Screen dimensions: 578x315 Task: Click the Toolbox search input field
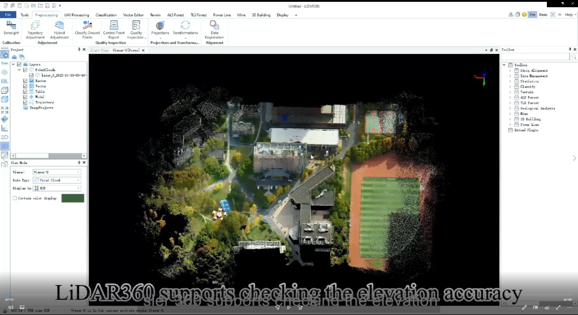coord(535,56)
